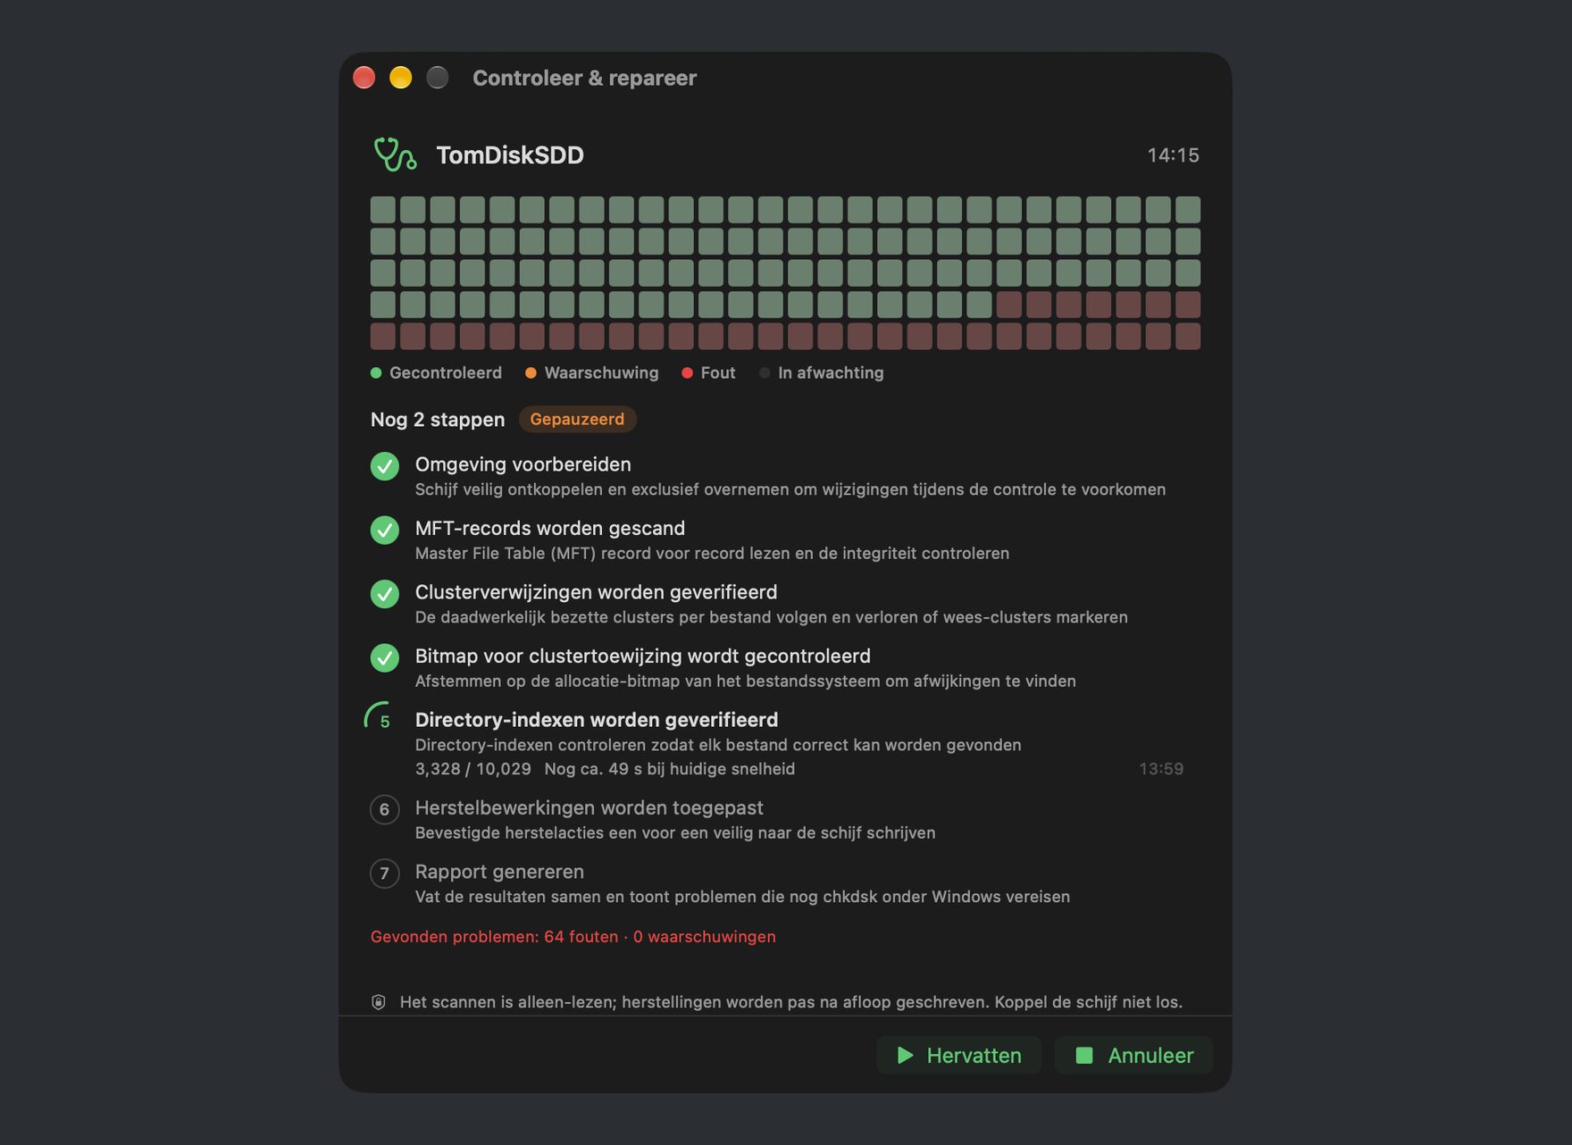Click the checkmark beside Clusterverwijzingen worden geverifieerd
The height and width of the screenshot is (1145, 1572).
pyautogui.click(x=385, y=594)
